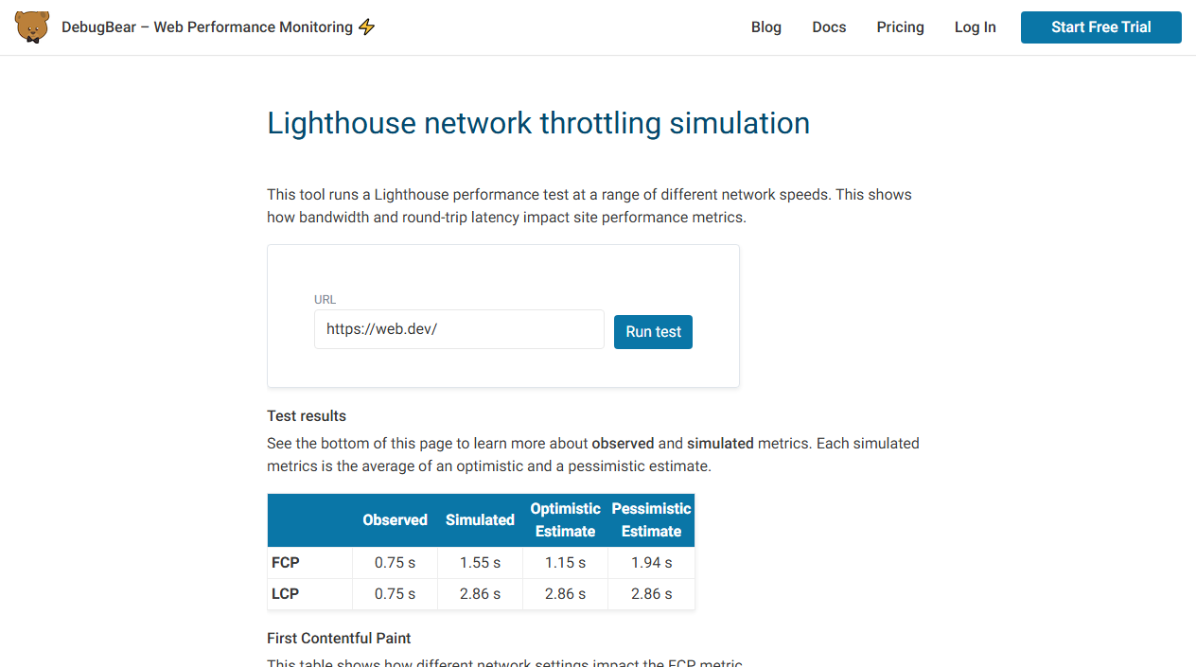Click the Observed column header

395,519
